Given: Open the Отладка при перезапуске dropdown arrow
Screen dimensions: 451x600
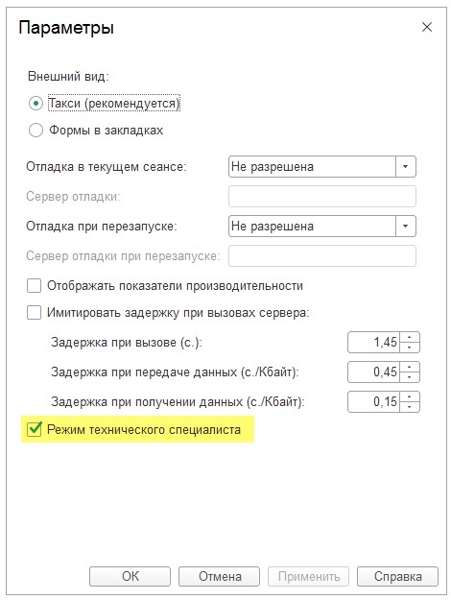Looking at the screenshot, I should point(406,227).
